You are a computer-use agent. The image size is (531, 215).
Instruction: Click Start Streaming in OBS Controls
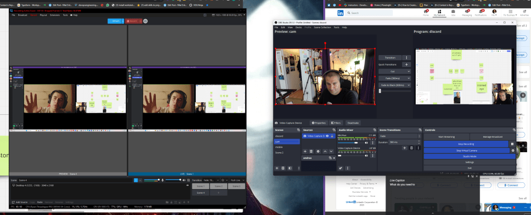446,137
